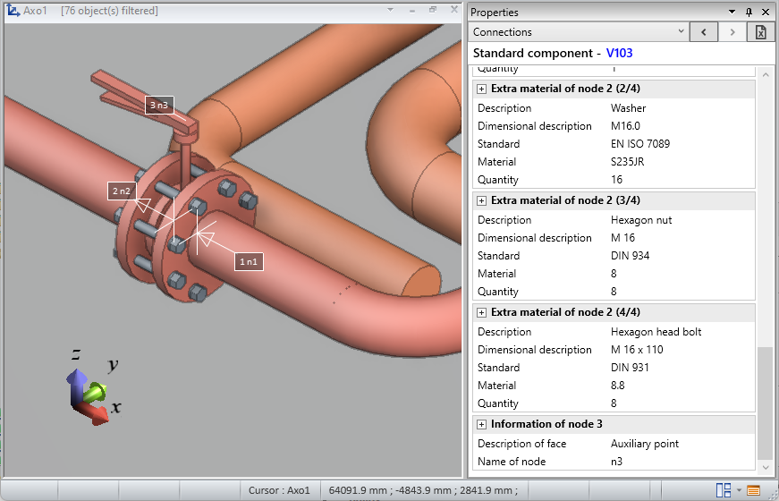This screenshot has height=501, width=779.
Task: Select the 2 n2 node marker
Action: click(122, 191)
